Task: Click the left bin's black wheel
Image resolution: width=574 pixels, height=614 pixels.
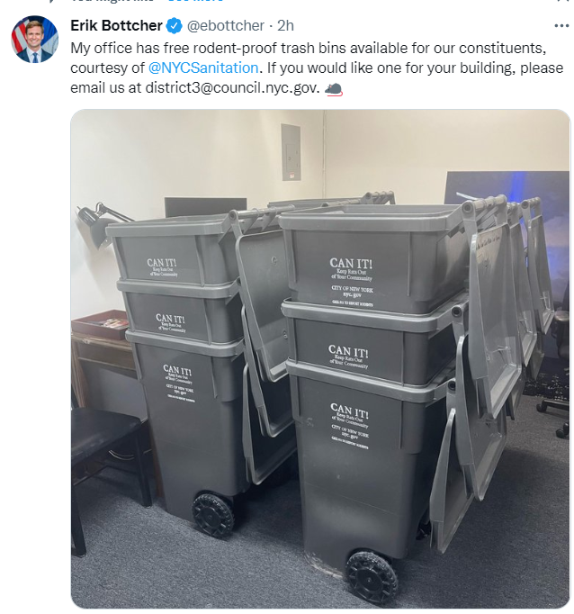Action: click(x=213, y=515)
